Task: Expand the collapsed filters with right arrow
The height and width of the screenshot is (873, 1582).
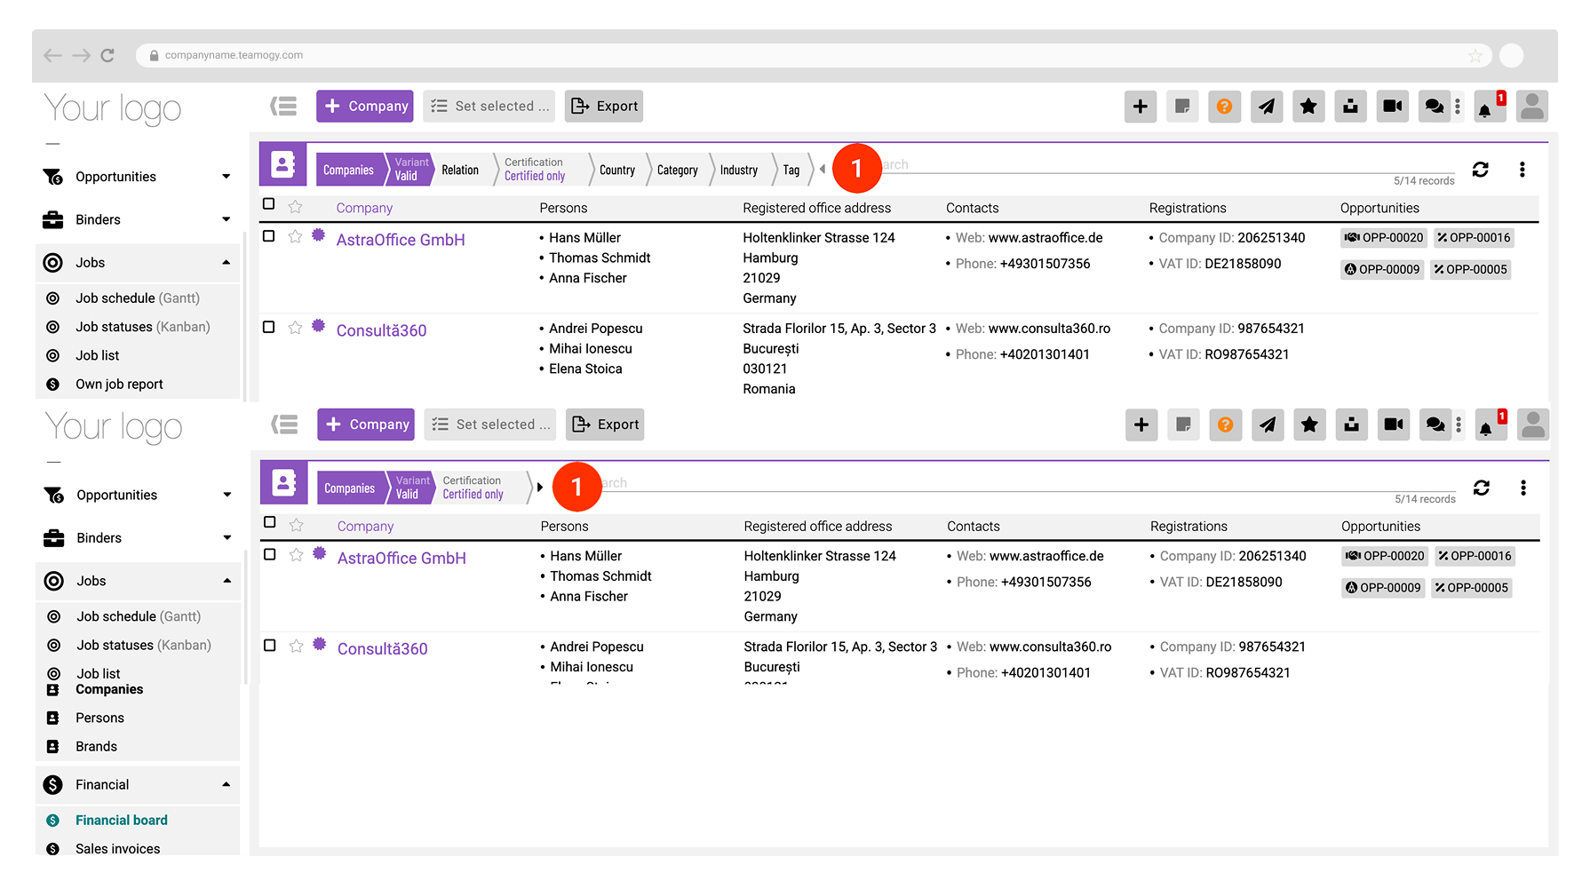Action: [540, 487]
